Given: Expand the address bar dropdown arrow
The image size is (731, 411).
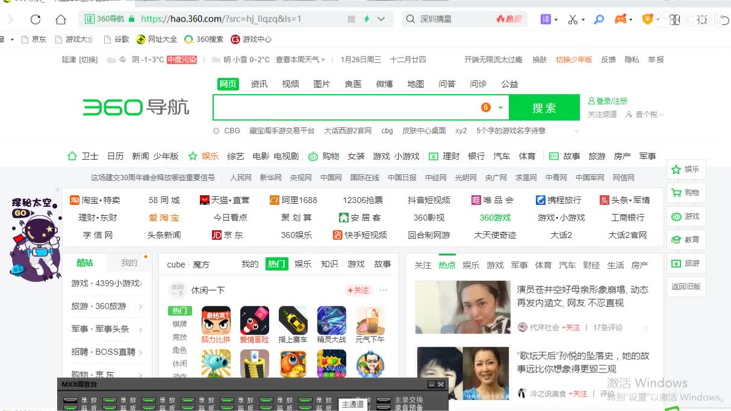Looking at the screenshot, I should [x=381, y=19].
